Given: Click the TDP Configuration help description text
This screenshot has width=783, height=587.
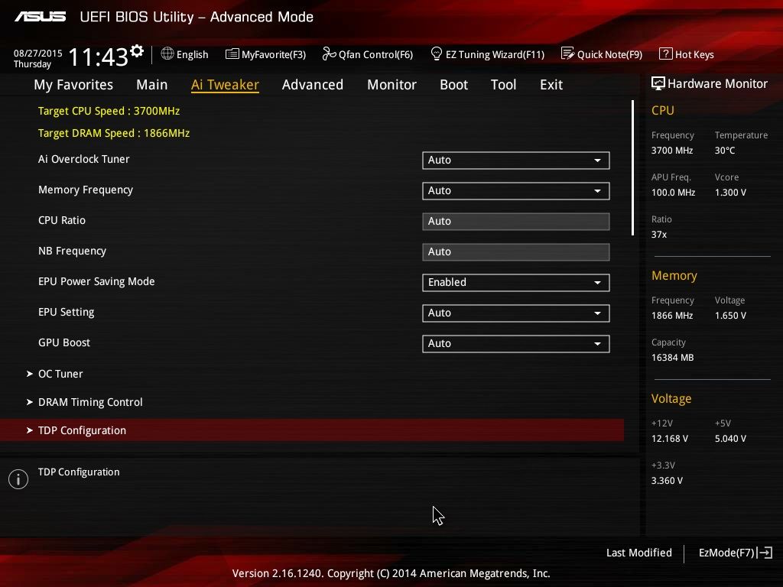Looking at the screenshot, I should pyautogui.click(x=79, y=472).
